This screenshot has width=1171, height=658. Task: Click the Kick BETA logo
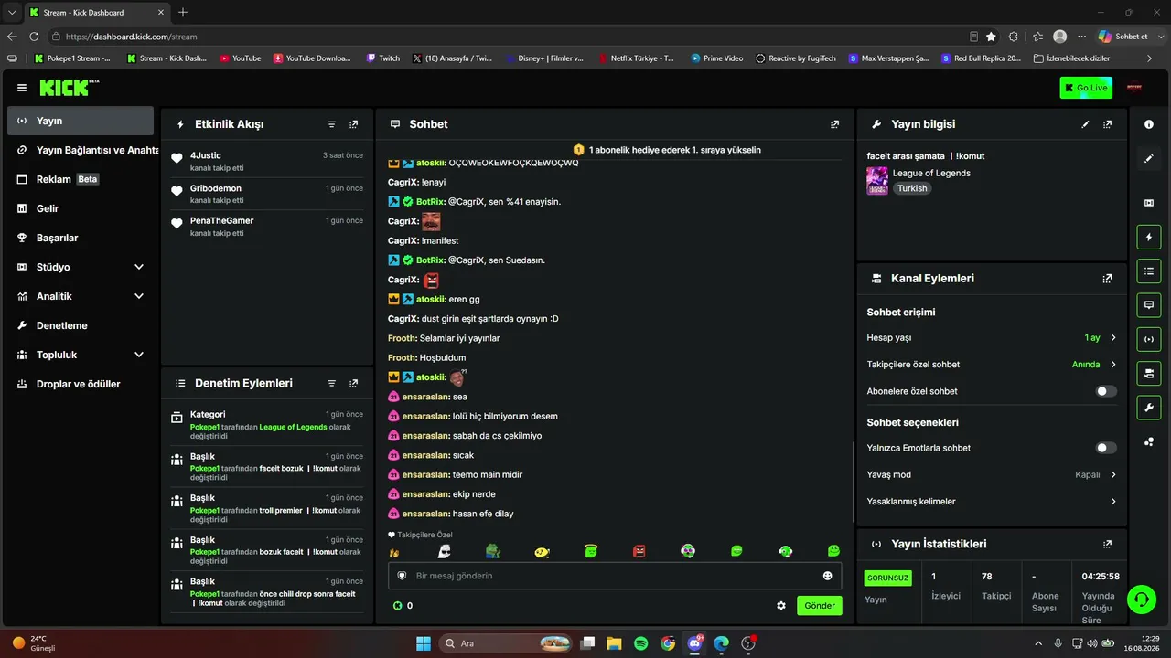pyautogui.click(x=69, y=88)
